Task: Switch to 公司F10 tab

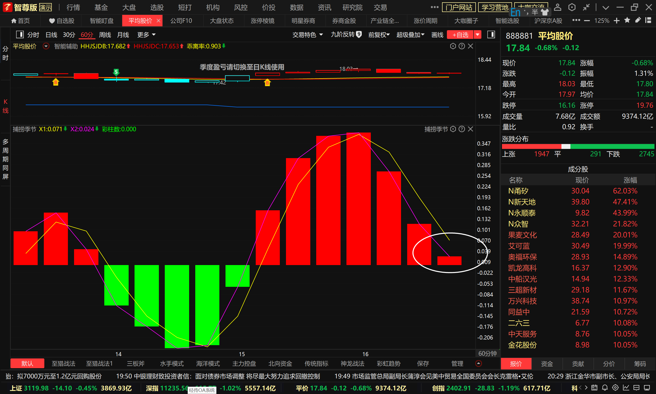Action: click(x=181, y=20)
